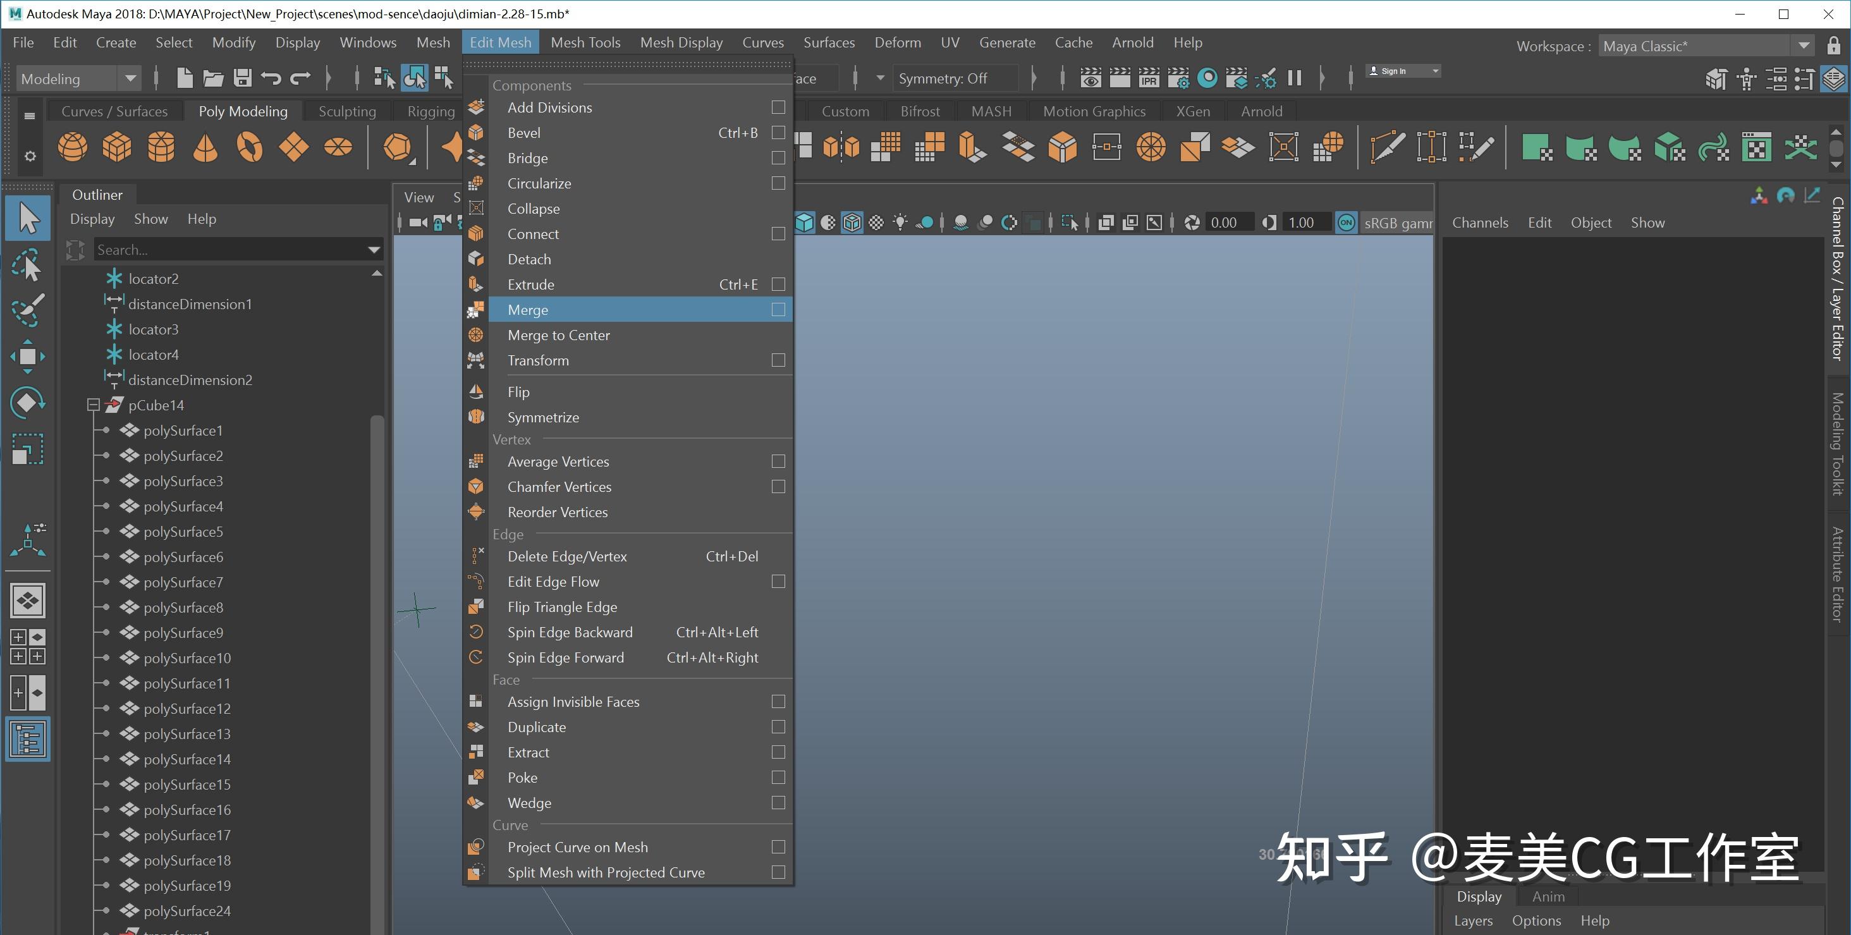Create a polygon cube from the shelf
The height and width of the screenshot is (935, 1851).
click(x=116, y=147)
